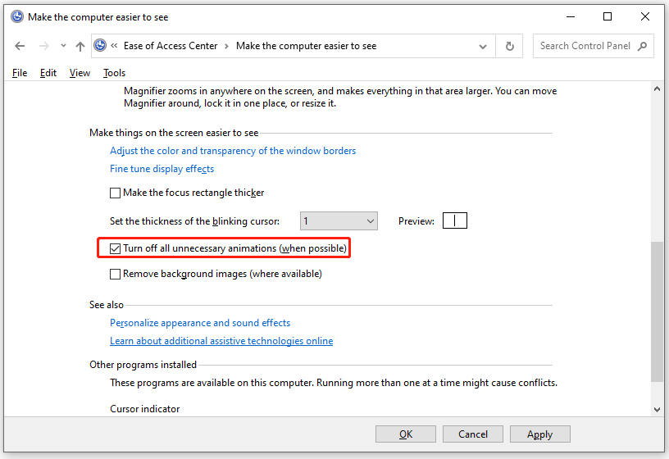Open Fine tune display effects link
Viewport: 669px width, 459px height.
click(162, 169)
